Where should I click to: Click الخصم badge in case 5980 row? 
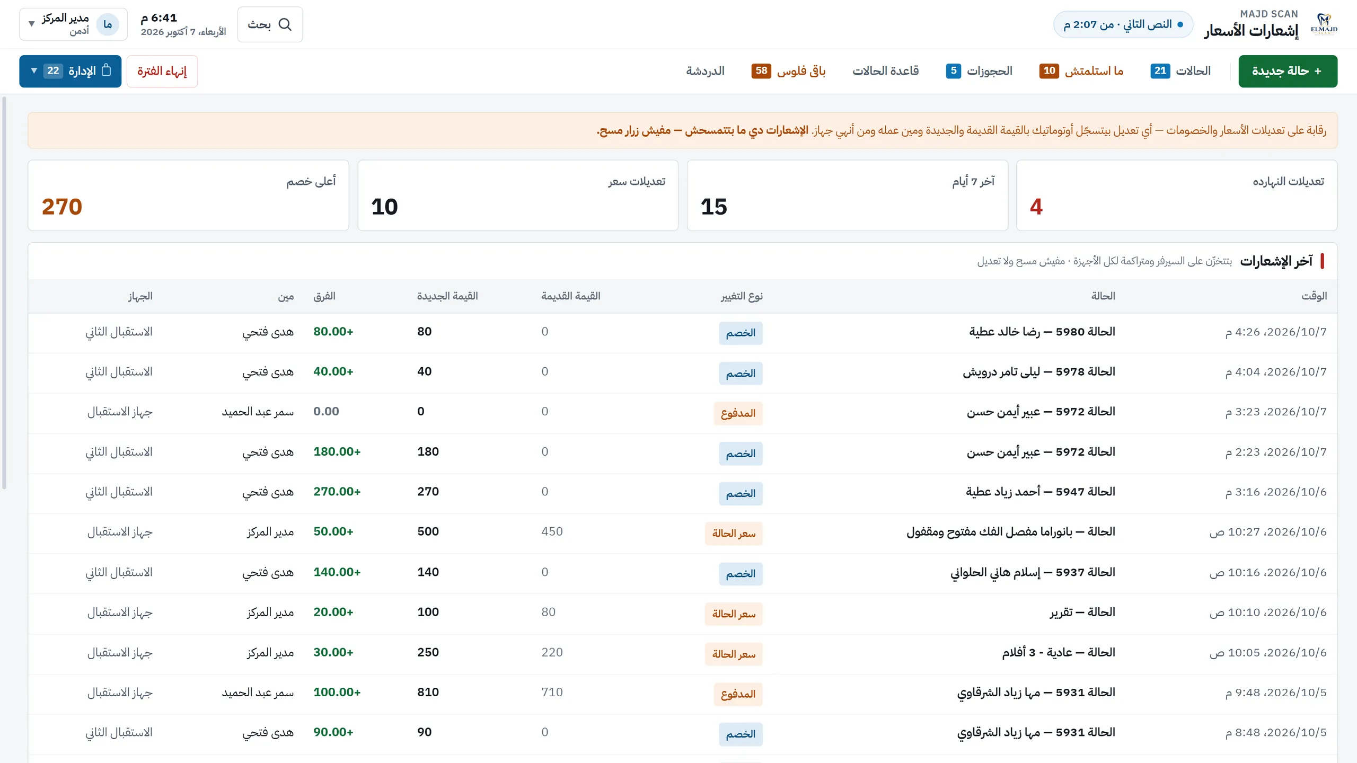[741, 333]
